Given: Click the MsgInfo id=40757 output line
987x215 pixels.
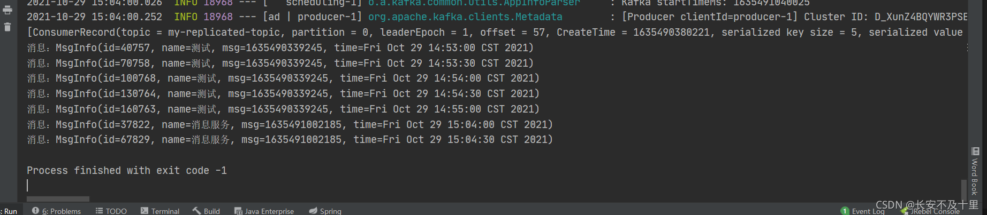Looking at the screenshot, I should (280, 48).
